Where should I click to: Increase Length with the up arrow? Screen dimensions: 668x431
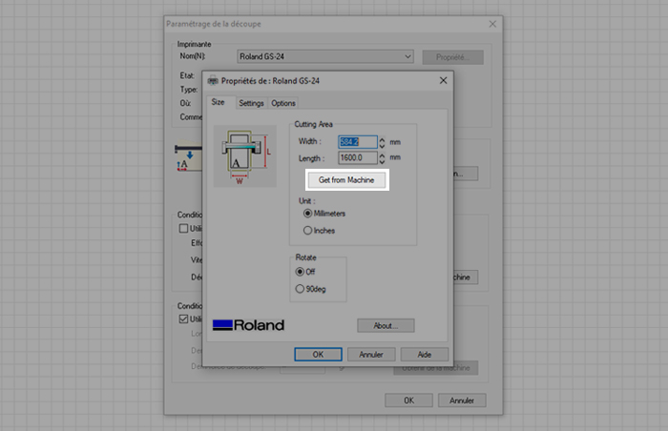[382, 154]
